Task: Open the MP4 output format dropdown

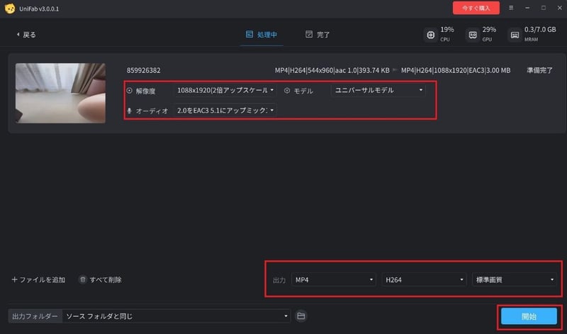Action: [x=333, y=279]
